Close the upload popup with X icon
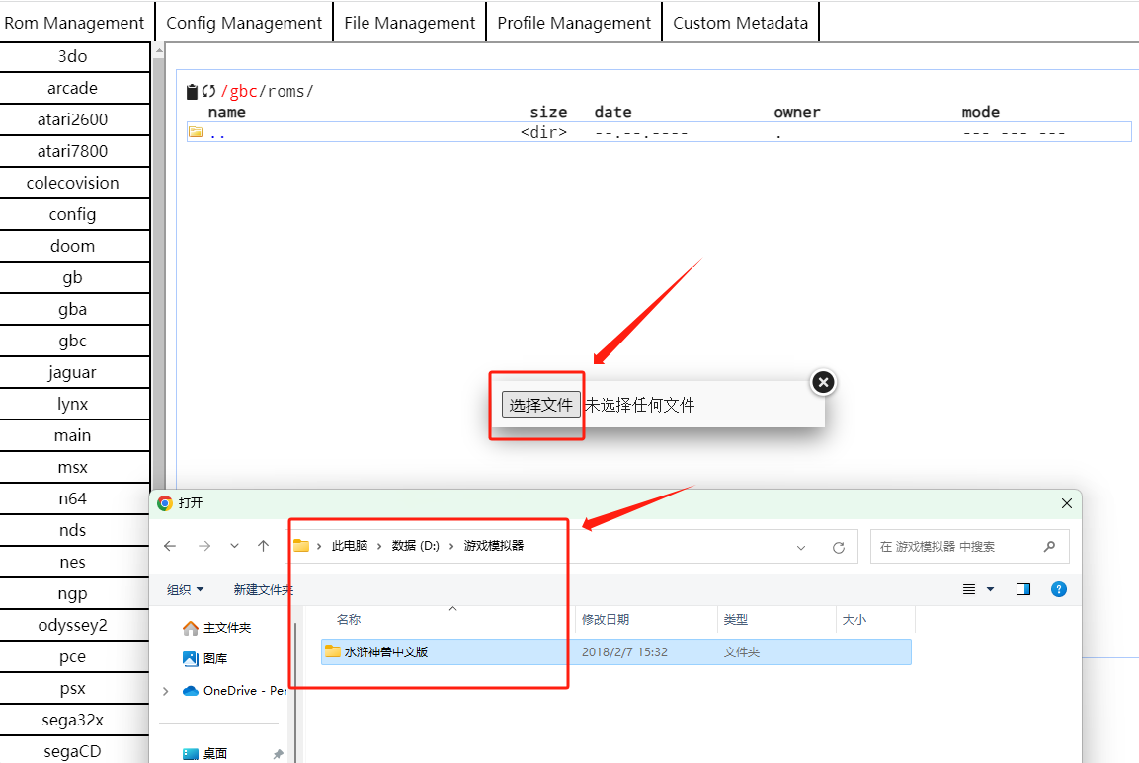This screenshot has height=763, width=1139. [x=823, y=382]
